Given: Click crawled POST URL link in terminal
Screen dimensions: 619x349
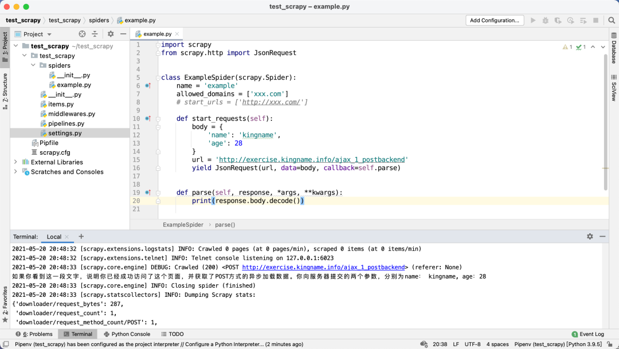Looking at the screenshot, I should coord(323,267).
